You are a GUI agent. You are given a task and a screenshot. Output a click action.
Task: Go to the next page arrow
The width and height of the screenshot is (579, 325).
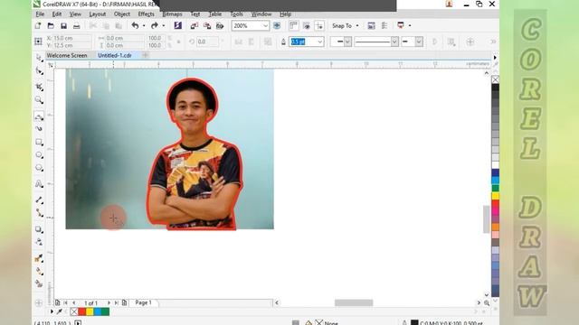[109, 303]
